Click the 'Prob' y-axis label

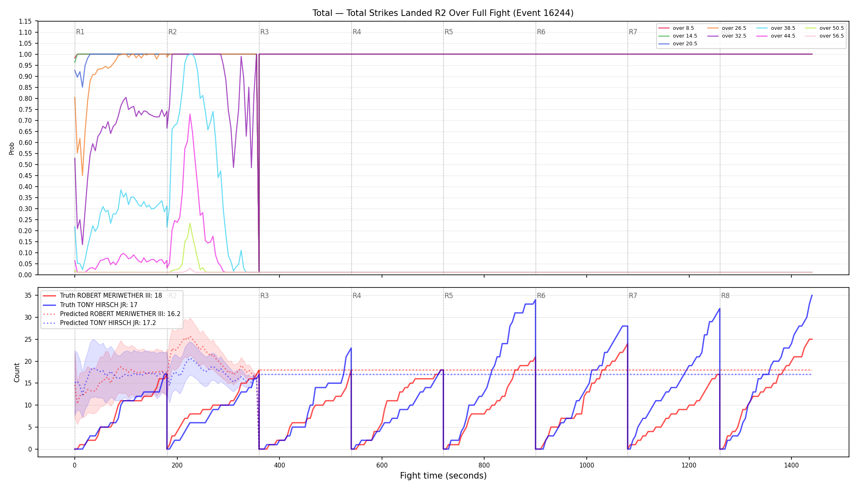tap(12, 148)
